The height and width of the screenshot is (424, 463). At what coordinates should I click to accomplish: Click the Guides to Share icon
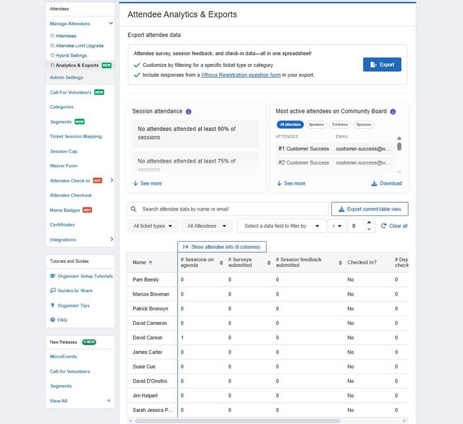click(x=52, y=290)
